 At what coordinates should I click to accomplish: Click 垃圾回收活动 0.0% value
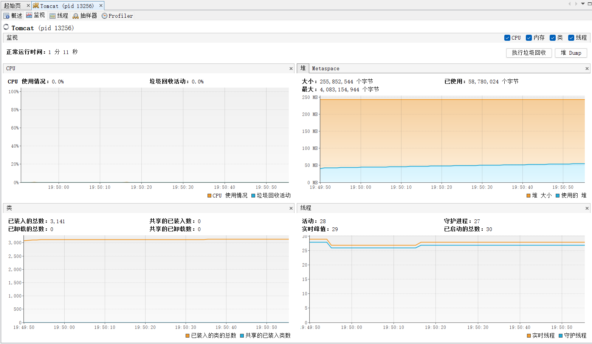click(x=198, y=82)
